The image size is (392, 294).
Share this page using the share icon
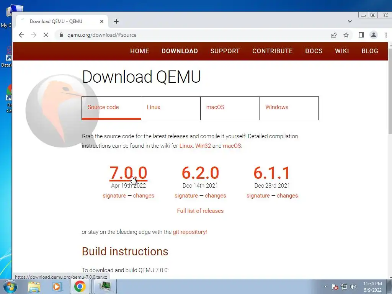(334, 35)
